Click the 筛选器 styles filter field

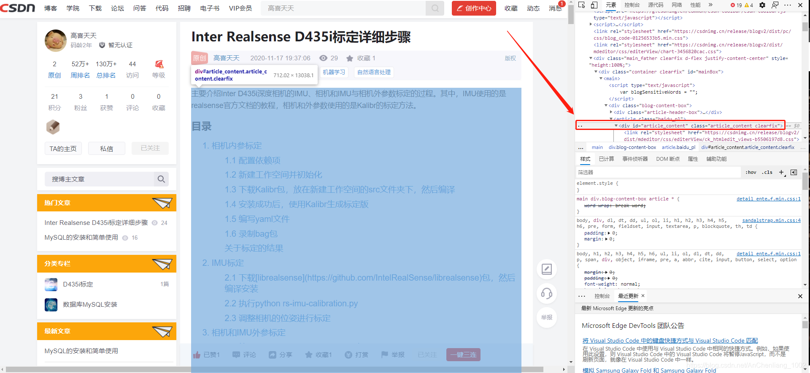click(x=658, y=172)
